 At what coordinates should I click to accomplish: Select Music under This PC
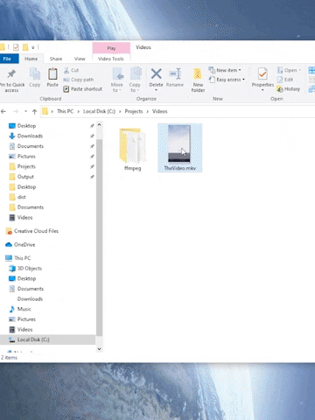tap(20, 309)
